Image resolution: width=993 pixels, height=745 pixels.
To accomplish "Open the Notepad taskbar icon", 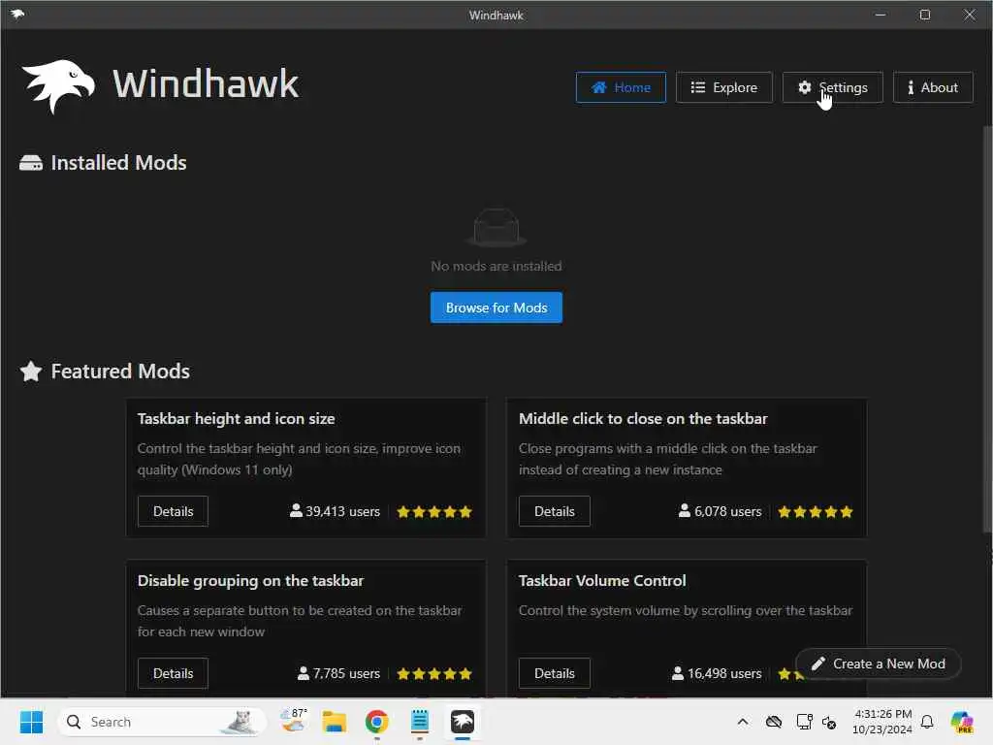I will pyautogui.click(x=419, y=722).
